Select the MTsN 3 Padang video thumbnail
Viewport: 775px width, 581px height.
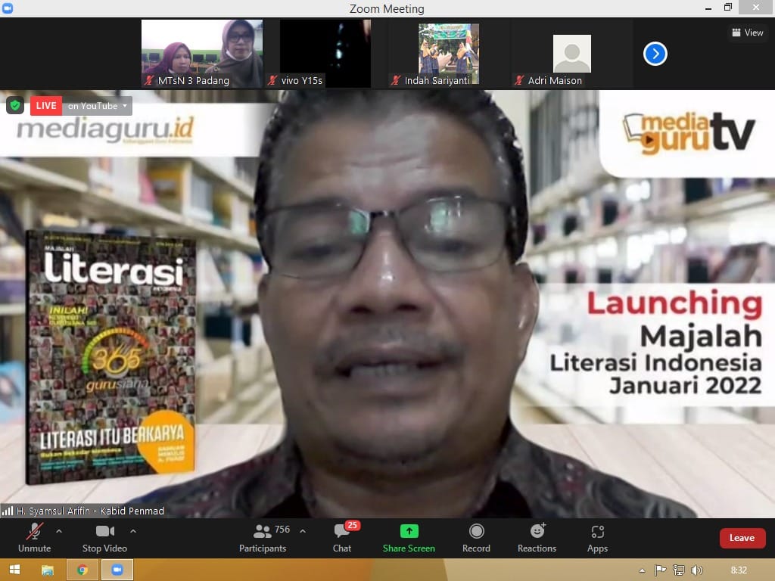[x=201, y=54]
